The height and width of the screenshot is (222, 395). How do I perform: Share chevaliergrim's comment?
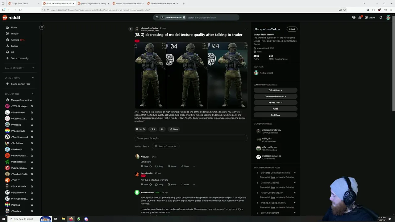(x=185, y=184)
